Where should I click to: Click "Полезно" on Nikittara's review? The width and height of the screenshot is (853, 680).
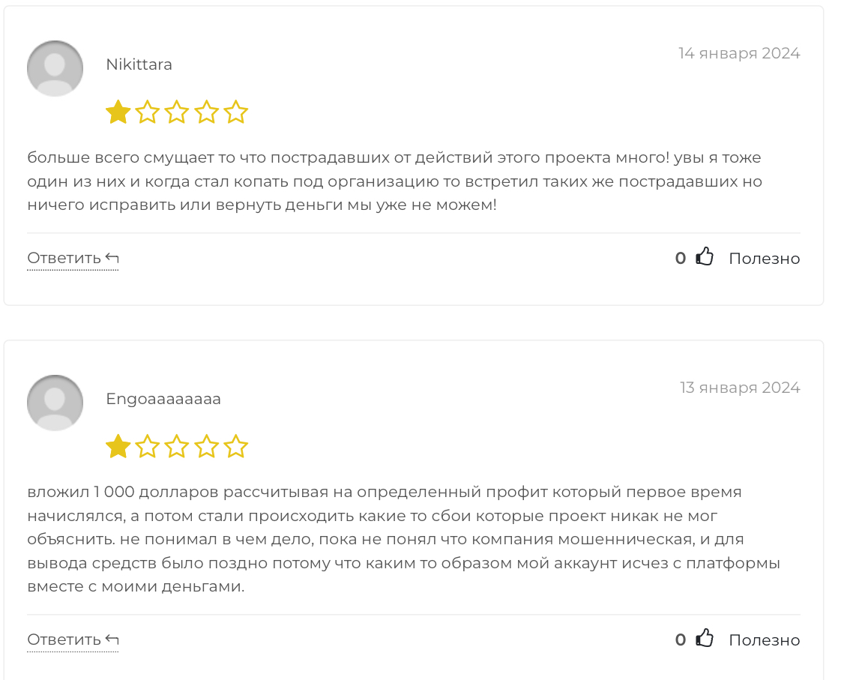click(765, 259)
